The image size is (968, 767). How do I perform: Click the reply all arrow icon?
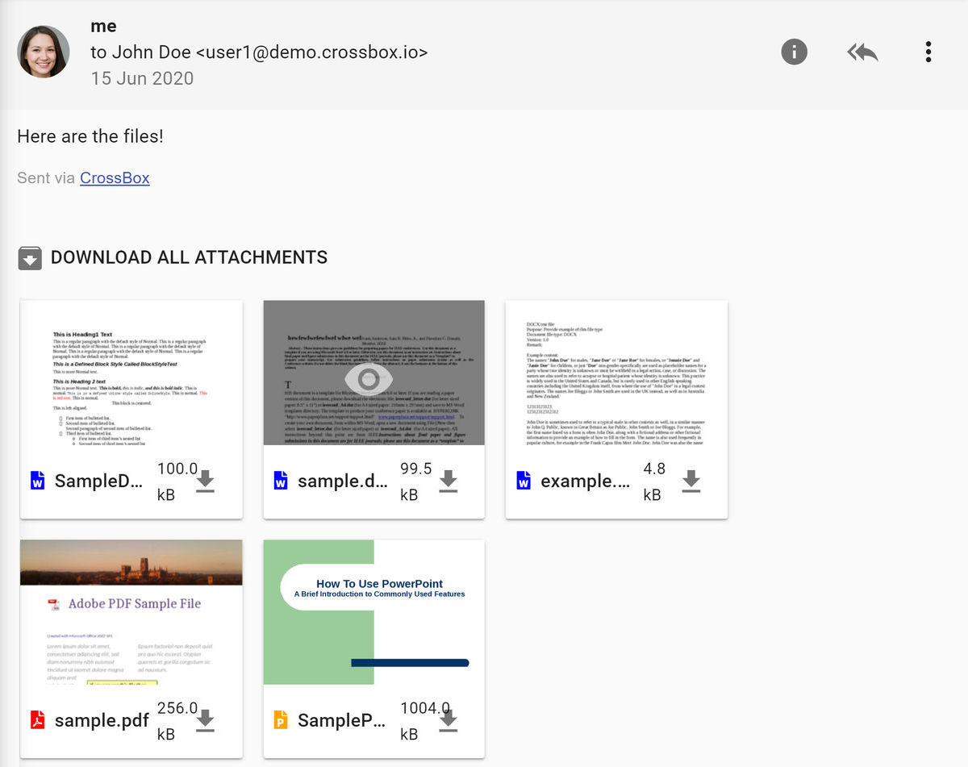click(x=862, y=52)
